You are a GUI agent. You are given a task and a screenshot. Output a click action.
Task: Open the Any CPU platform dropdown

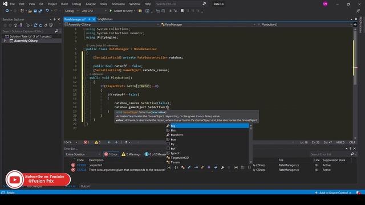[94, 11]
